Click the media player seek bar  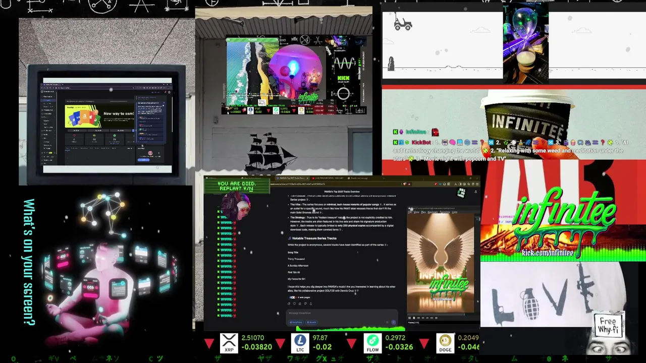[436, 314]
